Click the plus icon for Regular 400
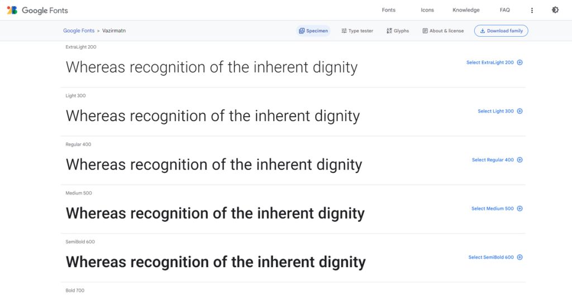Image resolution: width=572 pixels, height=300 pixels. click(x=519, y=160)
